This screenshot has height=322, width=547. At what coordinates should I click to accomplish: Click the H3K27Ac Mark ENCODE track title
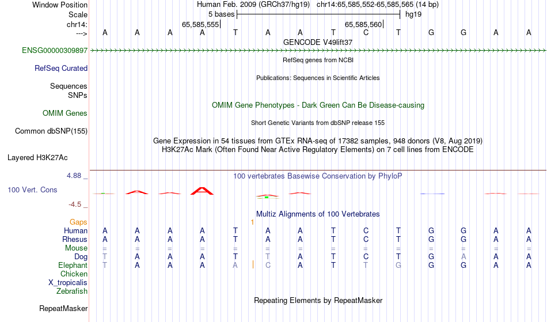(x=318, y=150)
